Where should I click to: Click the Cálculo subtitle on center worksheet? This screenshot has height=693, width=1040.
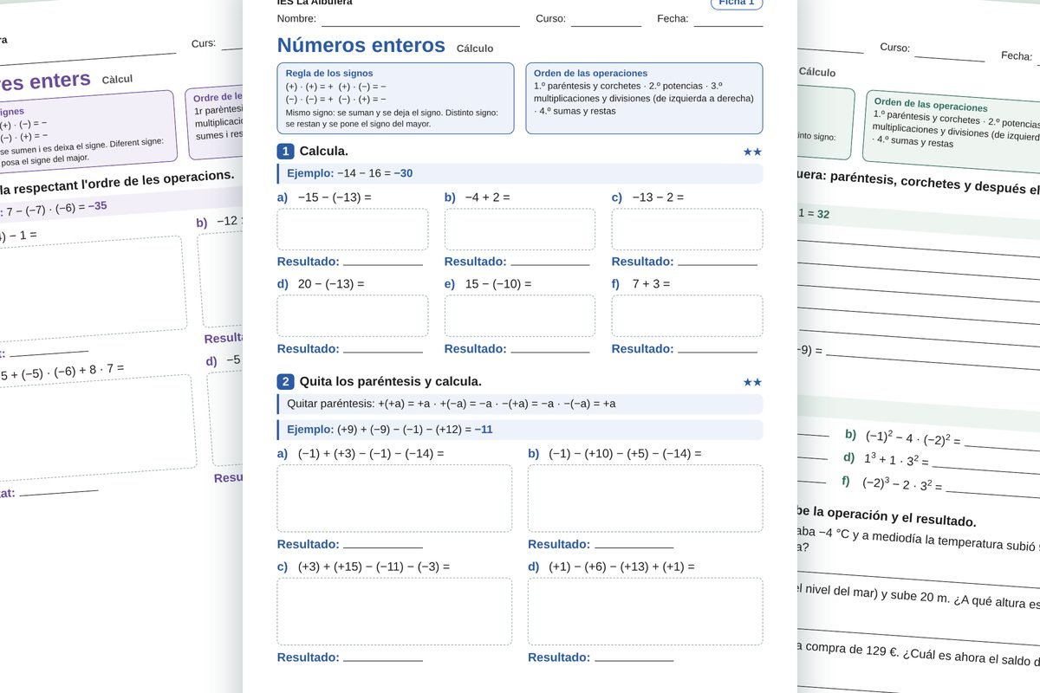[475, 49]
